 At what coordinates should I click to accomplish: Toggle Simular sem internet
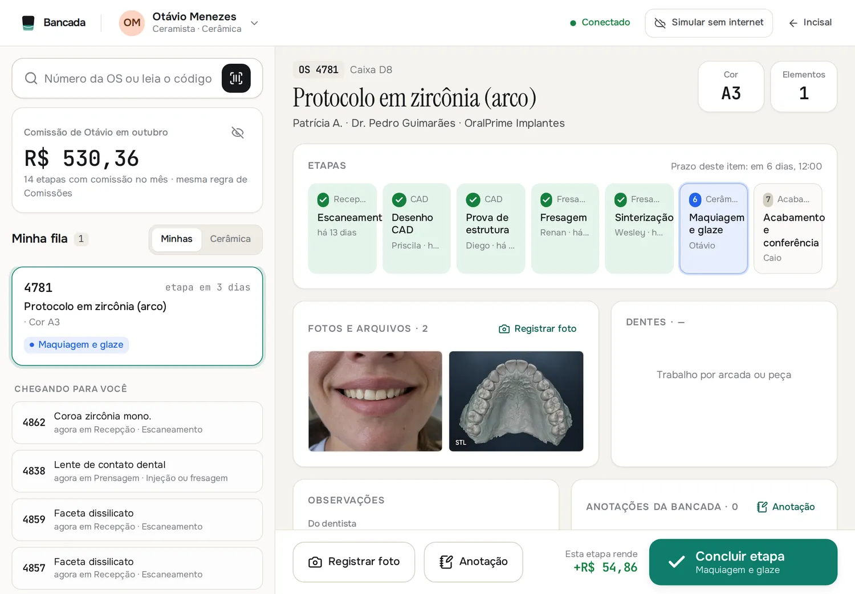[709, 23]
